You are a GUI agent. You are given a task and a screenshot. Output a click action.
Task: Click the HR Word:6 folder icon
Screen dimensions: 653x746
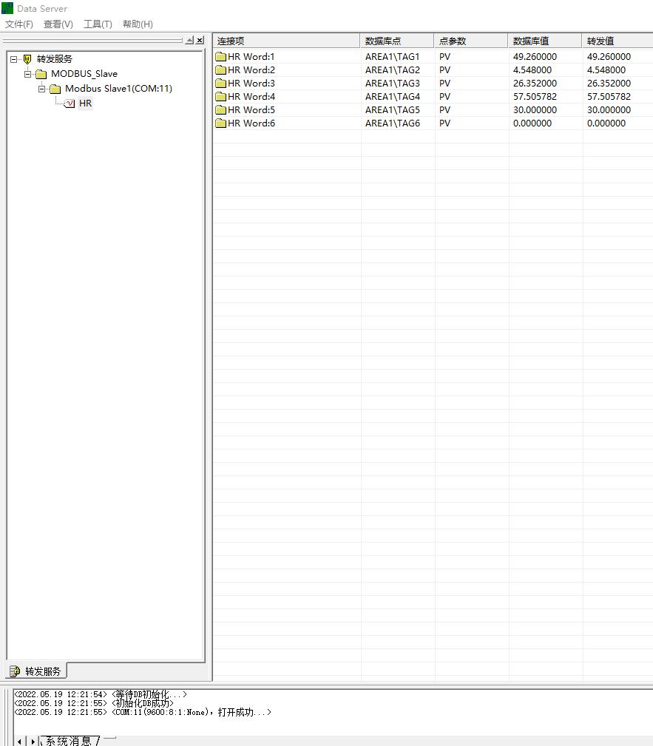pos(220,123)
